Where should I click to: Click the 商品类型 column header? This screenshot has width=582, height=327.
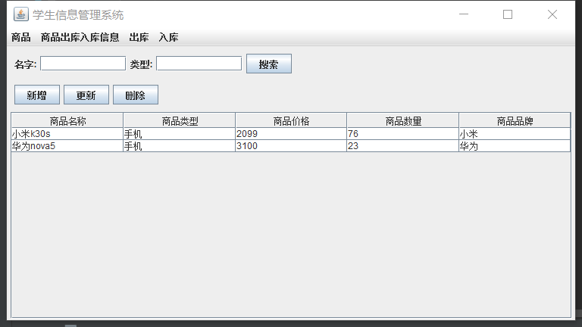(x=180, y=120)
